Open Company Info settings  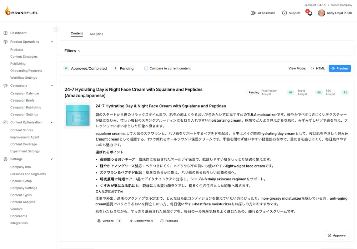tap(20, 167)
